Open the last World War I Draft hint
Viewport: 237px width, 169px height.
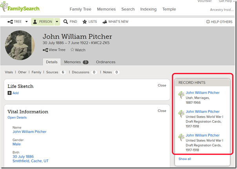click(x=202, y=135)
